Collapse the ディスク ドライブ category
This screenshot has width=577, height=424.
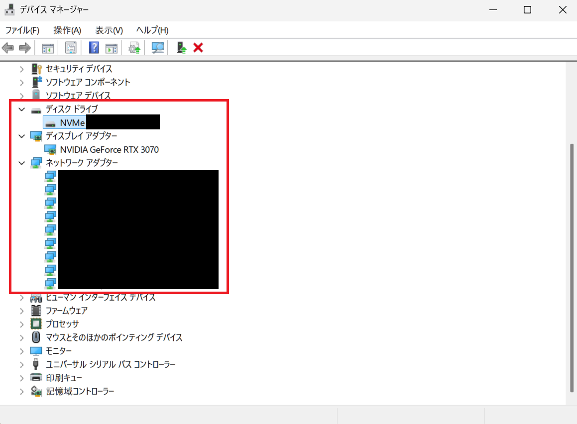pos(21,109)
